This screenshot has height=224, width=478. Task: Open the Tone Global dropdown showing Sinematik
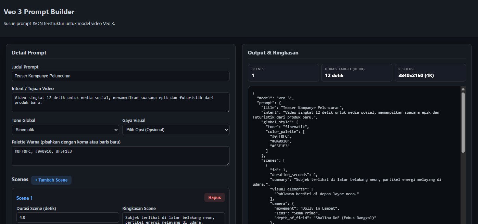65,130
